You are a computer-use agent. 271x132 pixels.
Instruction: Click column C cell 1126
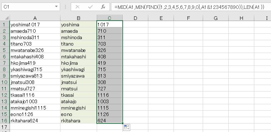pos(110,114)
